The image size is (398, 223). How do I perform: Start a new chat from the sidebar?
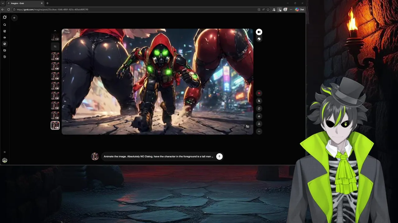click(5, 31)
